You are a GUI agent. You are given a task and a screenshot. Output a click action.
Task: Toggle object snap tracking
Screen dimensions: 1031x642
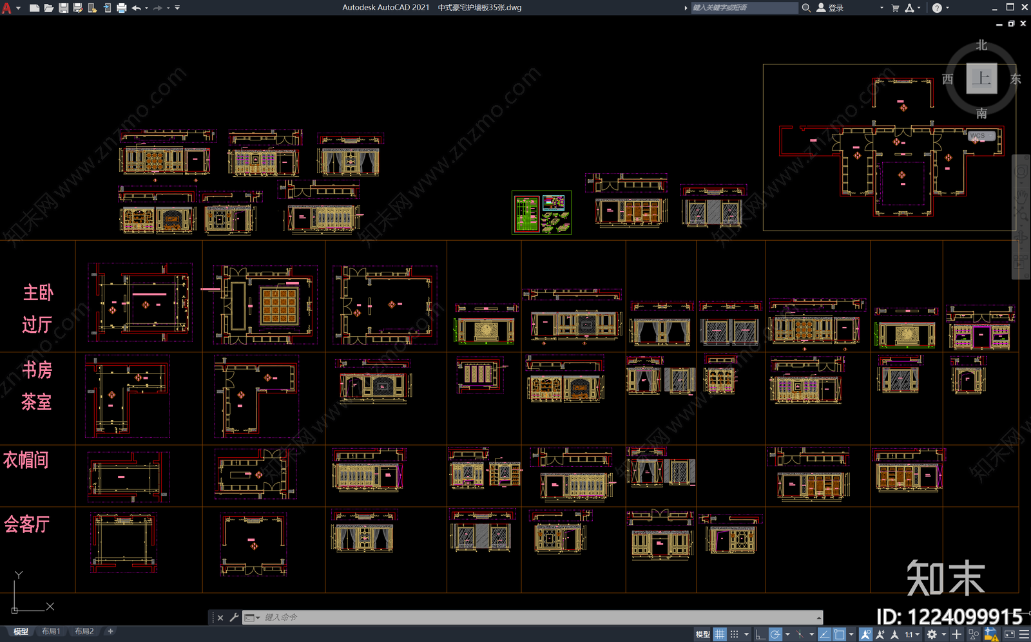point(824,634)
